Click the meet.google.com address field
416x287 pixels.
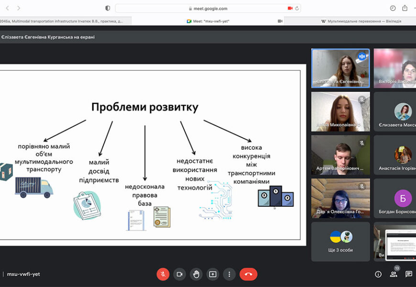pos(208,8)
